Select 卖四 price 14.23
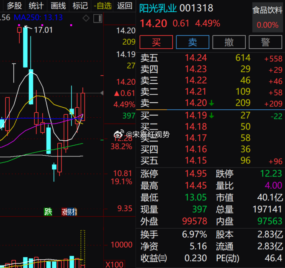This screenshot has height=268, width=285. [196, 69]
